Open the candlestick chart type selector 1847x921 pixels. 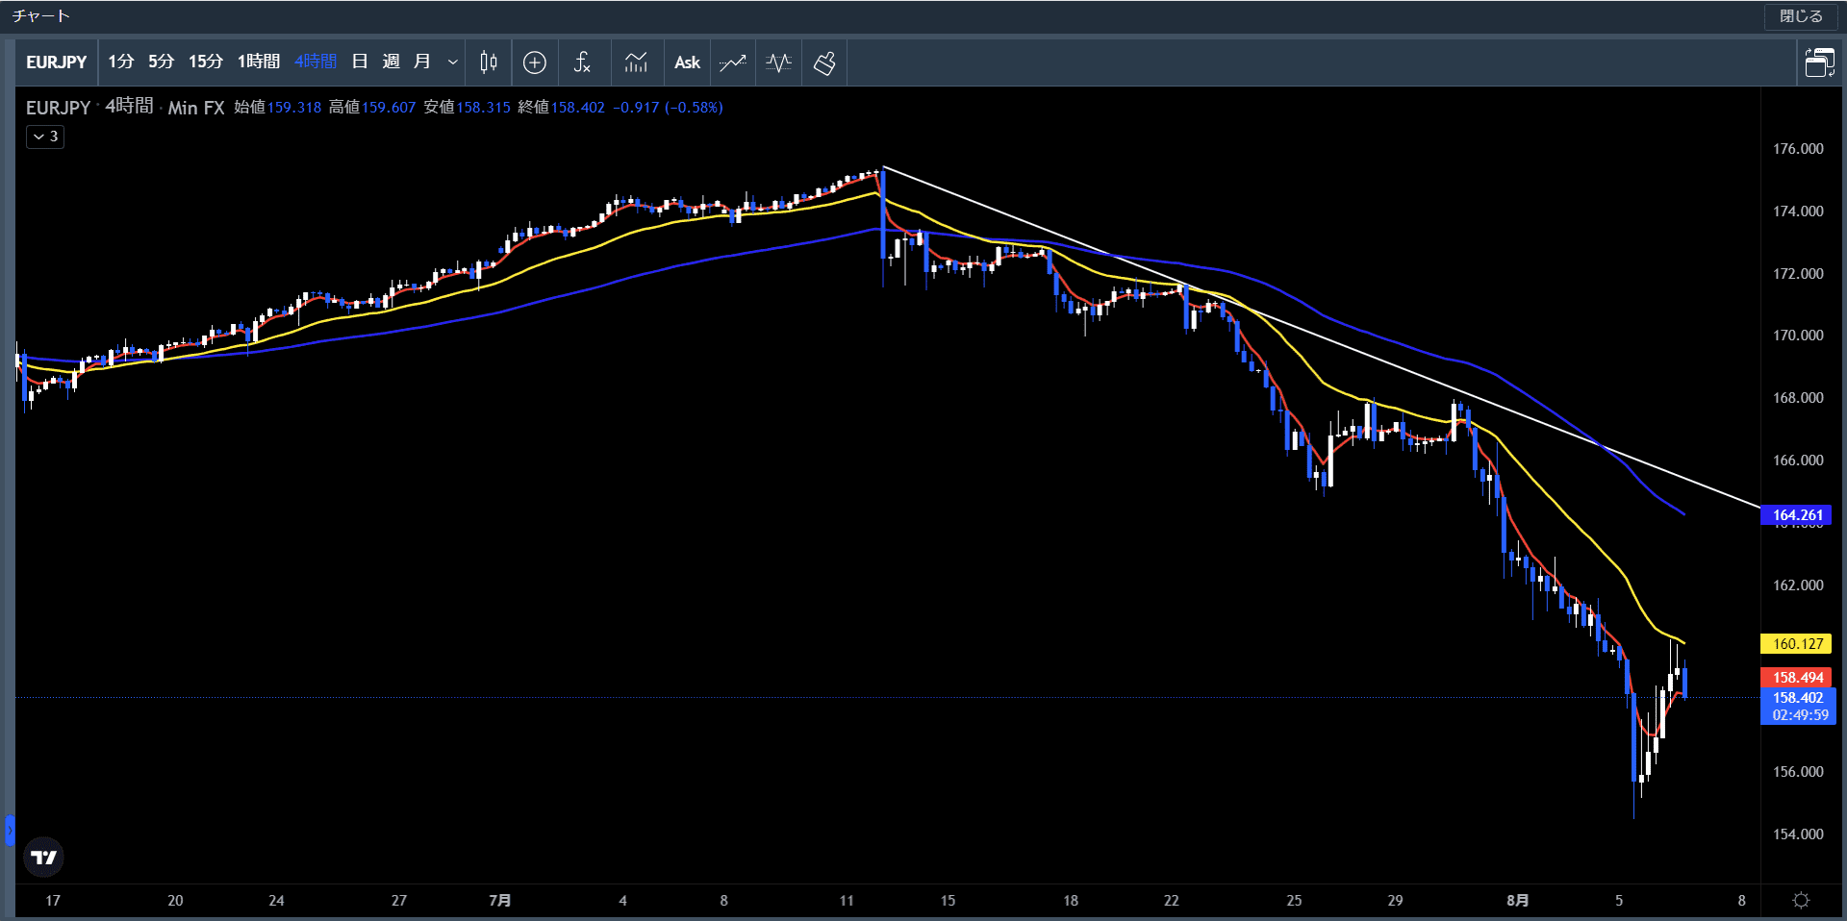(489, 62)
